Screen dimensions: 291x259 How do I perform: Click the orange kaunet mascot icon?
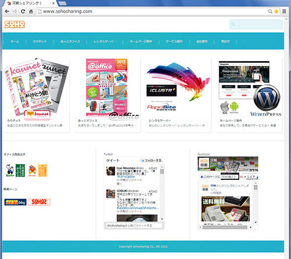(32, 171)
